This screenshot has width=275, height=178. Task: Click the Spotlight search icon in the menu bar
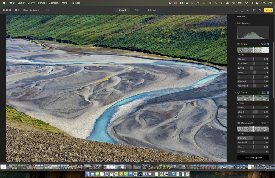coord(252,3)
